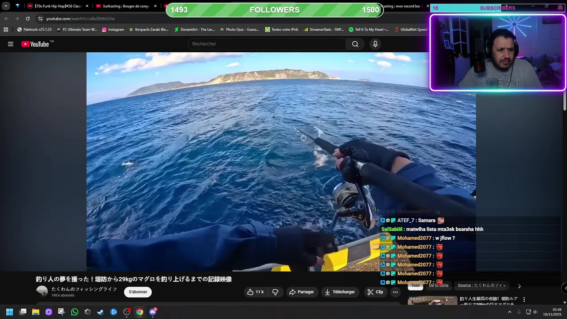The height and width of the screenshot is (319, 567).
Task: Open FC Ultimate Team bookmark
Action: coord(77,30)
